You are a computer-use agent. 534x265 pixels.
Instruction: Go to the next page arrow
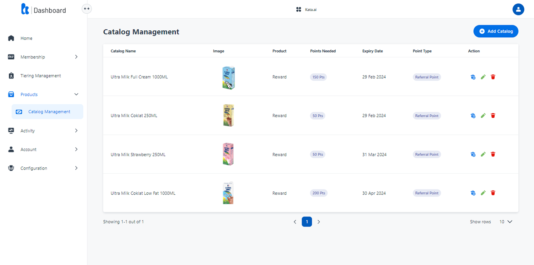coord(319,222)
